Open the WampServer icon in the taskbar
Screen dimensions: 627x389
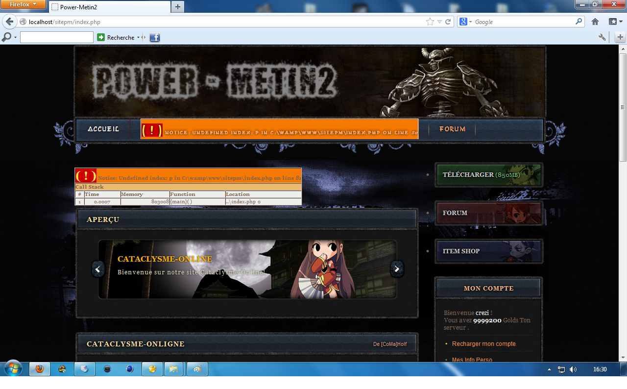(62, 369)
